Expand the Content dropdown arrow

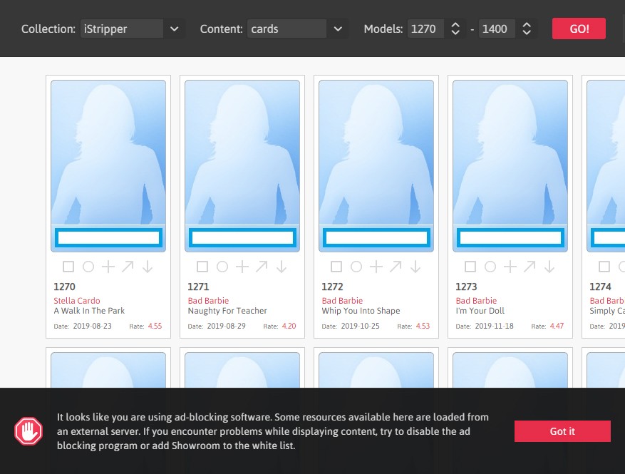[338, 29]
